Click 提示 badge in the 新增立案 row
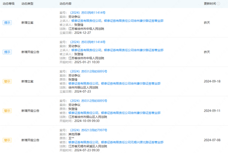The width and height of the screenshot is (228, 153). pos(7,23)
